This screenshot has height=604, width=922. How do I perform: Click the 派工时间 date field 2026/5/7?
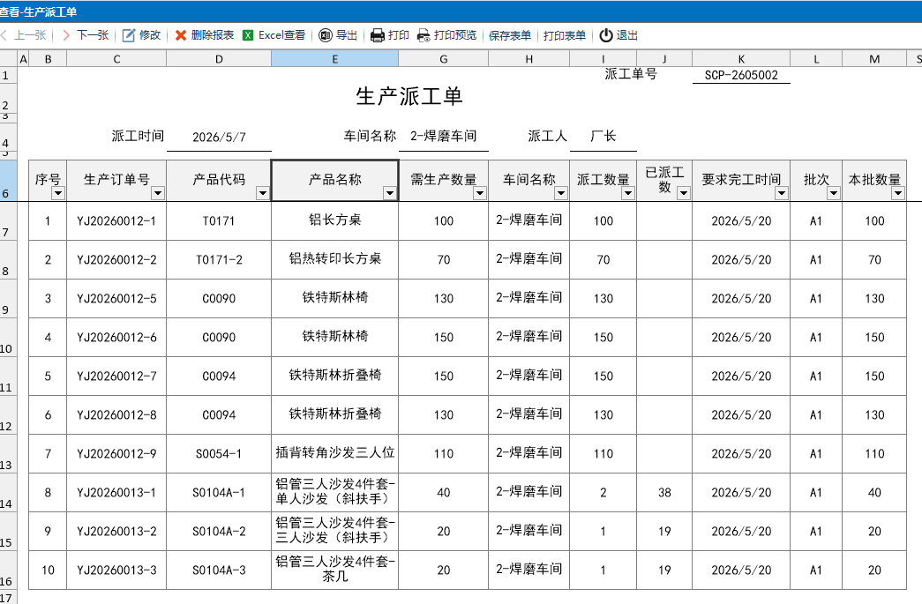tap(219, 137)
